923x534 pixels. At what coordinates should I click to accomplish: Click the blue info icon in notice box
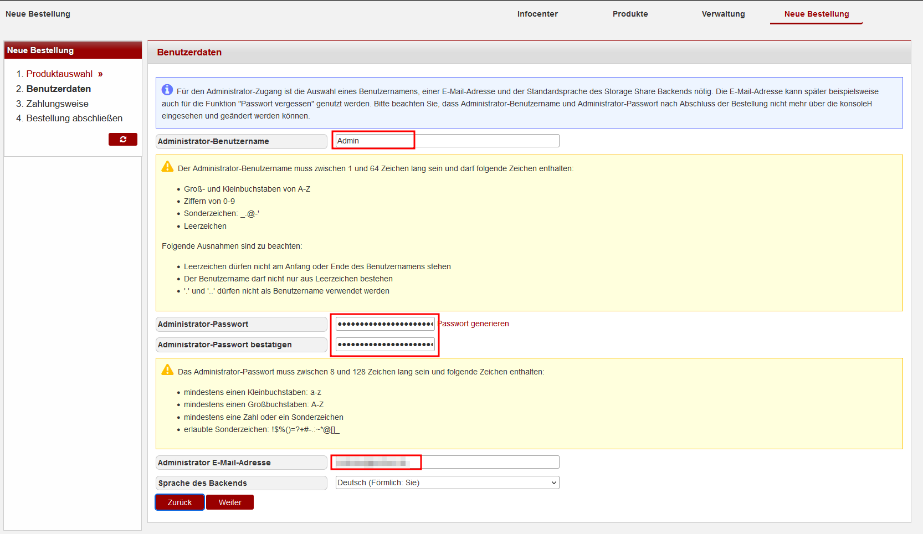click(x=167, y=90)
